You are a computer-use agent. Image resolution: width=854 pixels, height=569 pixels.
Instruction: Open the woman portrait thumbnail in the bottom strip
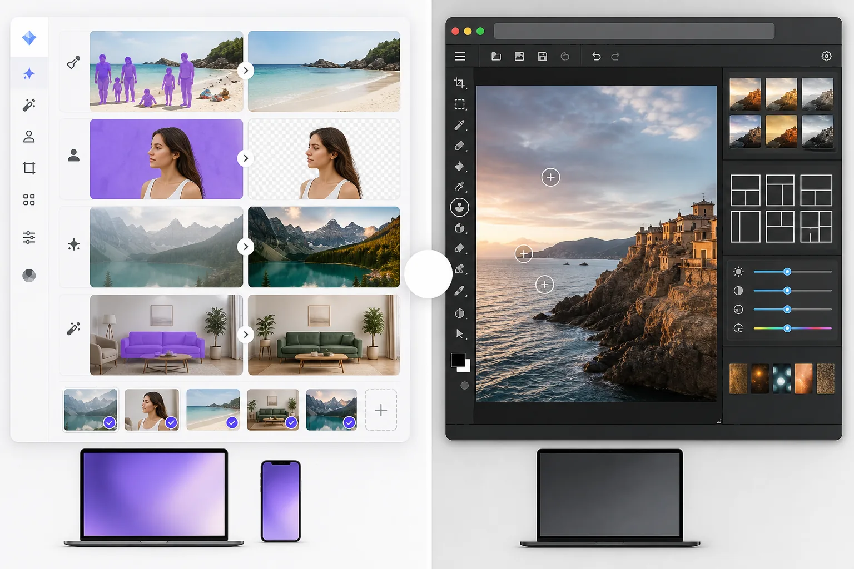pos(152,410)
